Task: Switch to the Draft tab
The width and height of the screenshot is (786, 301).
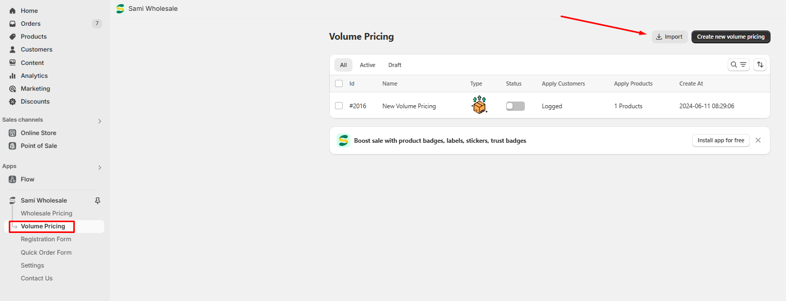Action: (x=395, y=65)
